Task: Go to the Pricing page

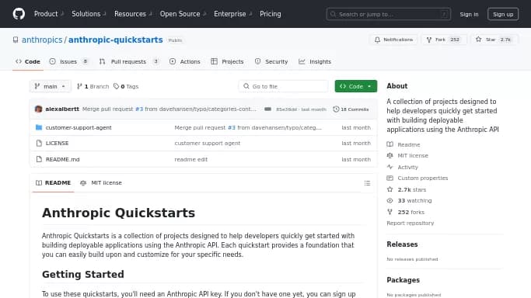Action: coord(271,14)
